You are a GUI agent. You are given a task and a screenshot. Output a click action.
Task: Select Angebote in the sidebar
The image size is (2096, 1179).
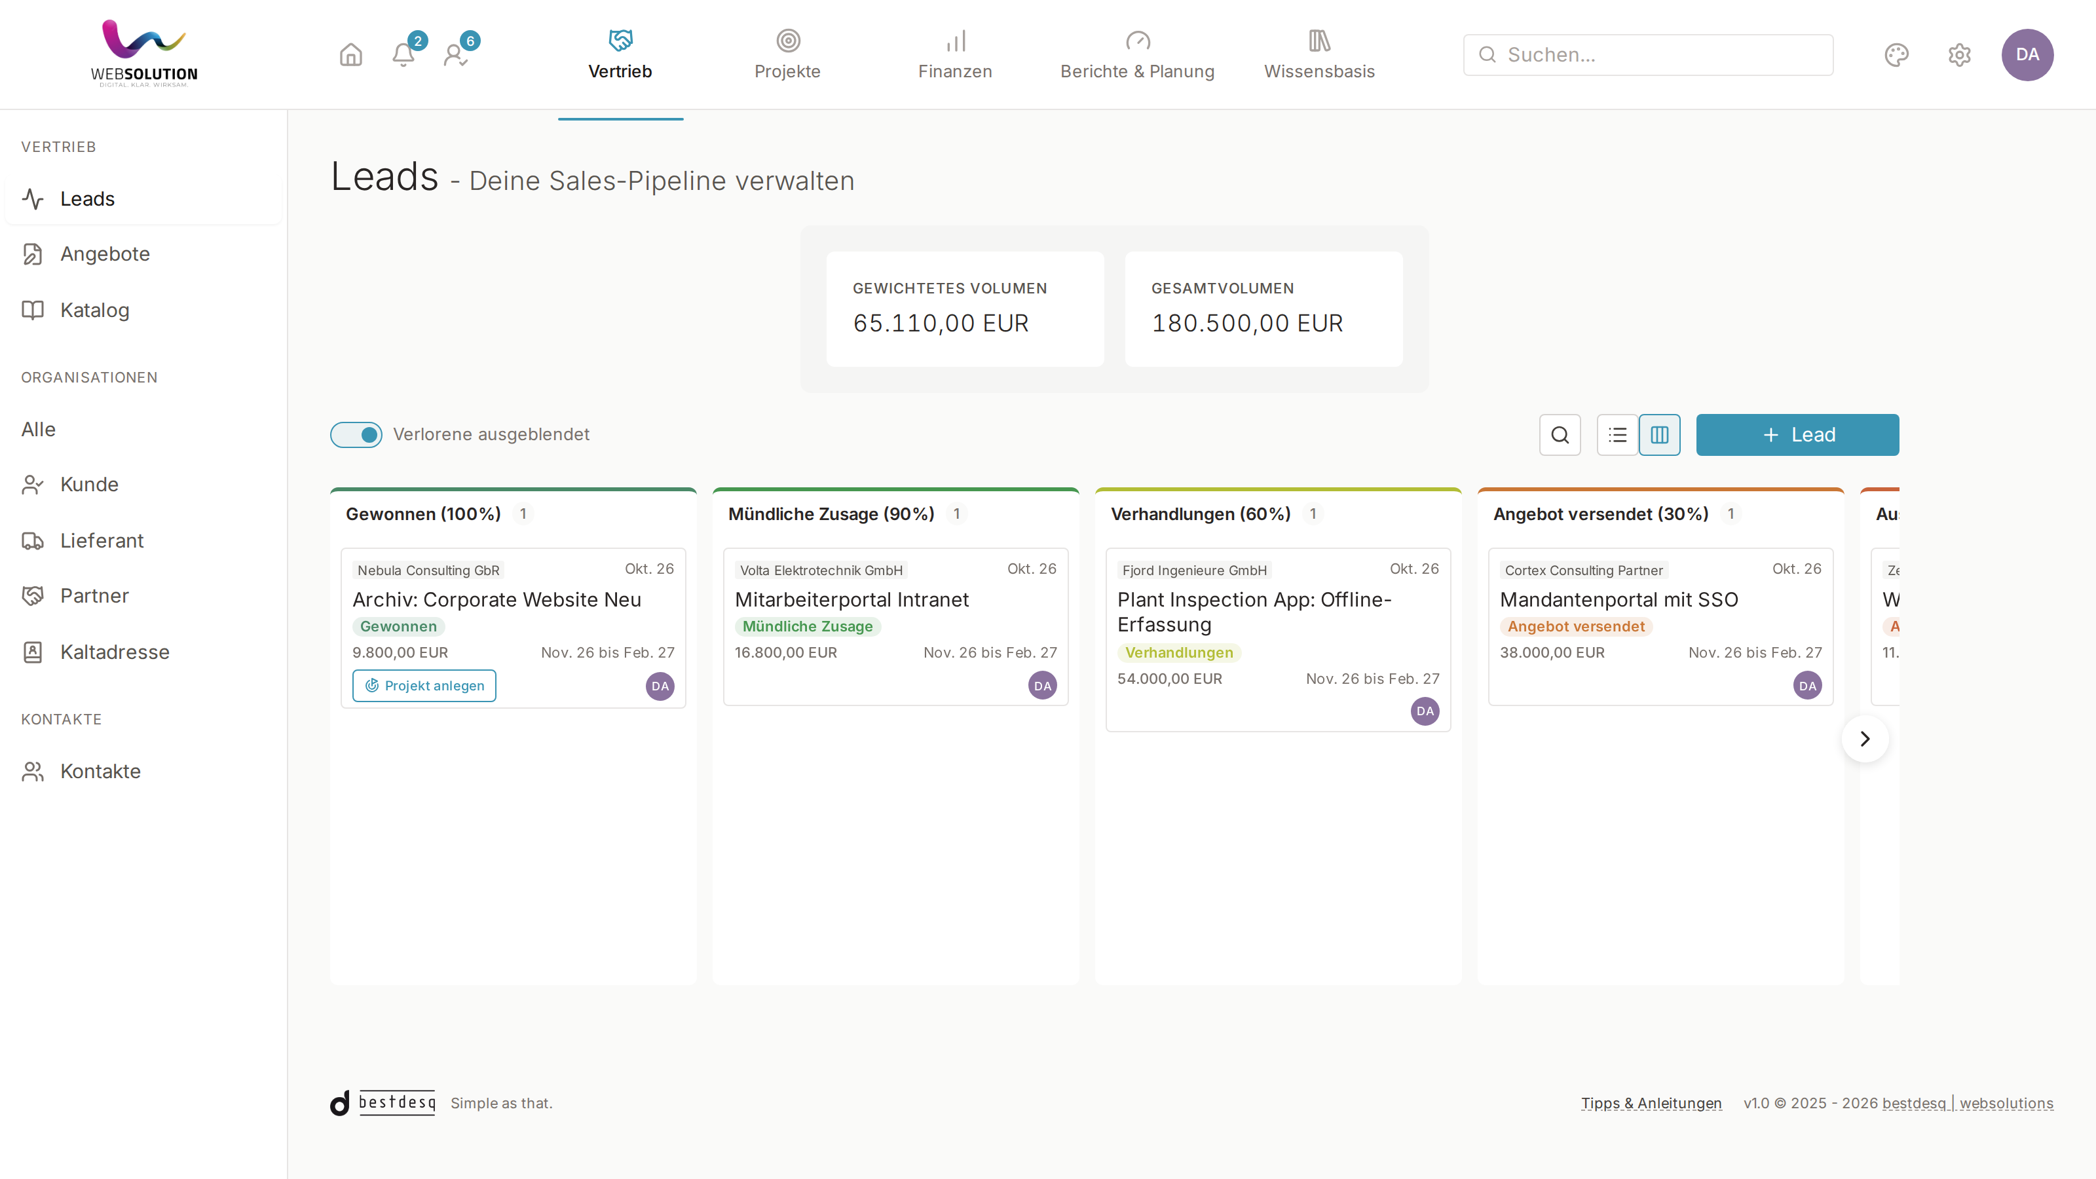point(143,254)
